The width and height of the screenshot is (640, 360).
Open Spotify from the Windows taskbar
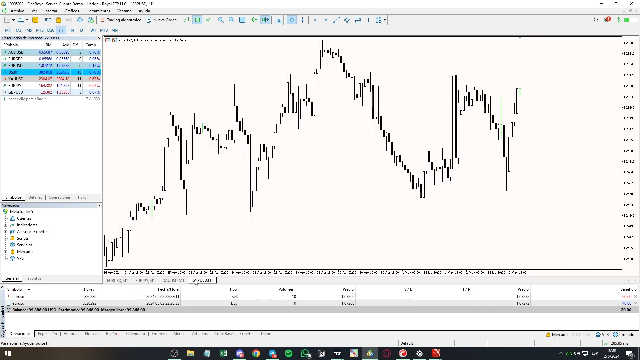tap(289, 353)
